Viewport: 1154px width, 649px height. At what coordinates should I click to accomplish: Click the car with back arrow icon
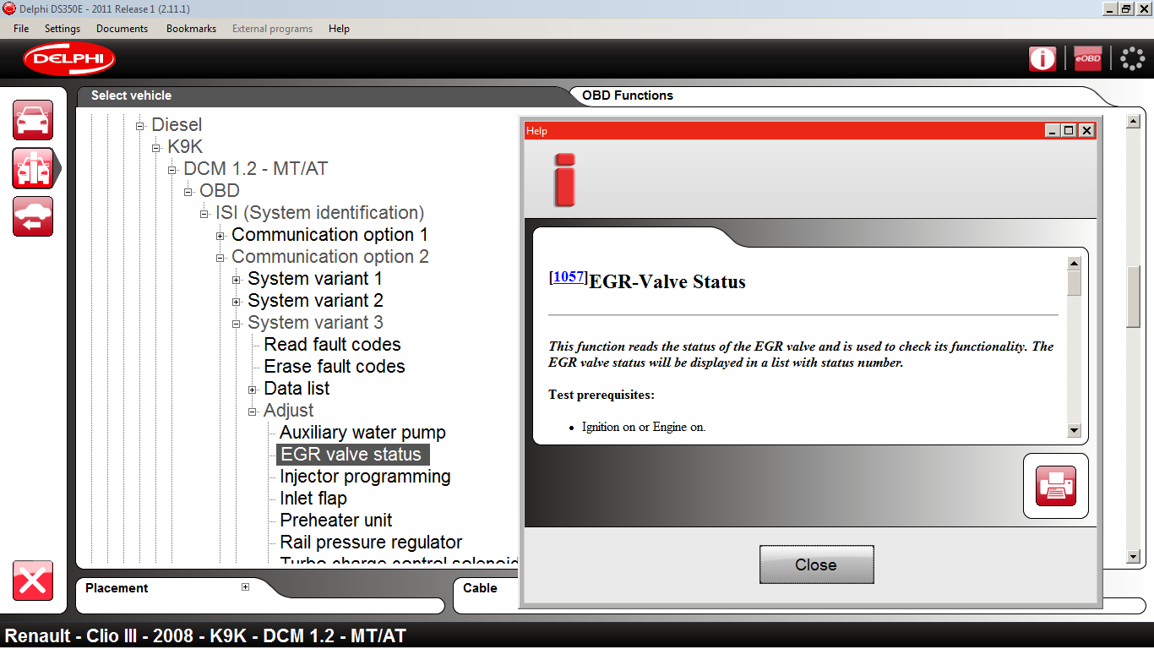coord(33,216)
